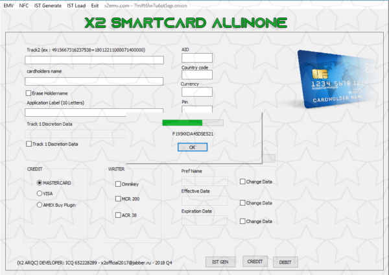Image resolution: width=389 pixels, height=275 pixels.
Task: Open the EMV menu
Action: pyautogui.click(x=8, y=5)
